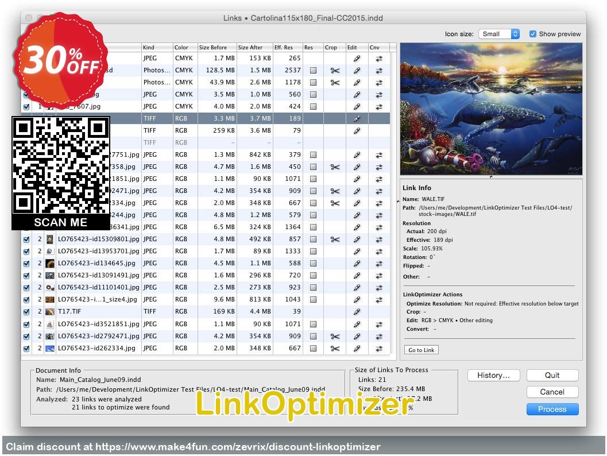This screenshot has height=456, width=607.
Task: Click the convert arrows for LO765423-id134645.jpg
Action: (x=379, y=263)
